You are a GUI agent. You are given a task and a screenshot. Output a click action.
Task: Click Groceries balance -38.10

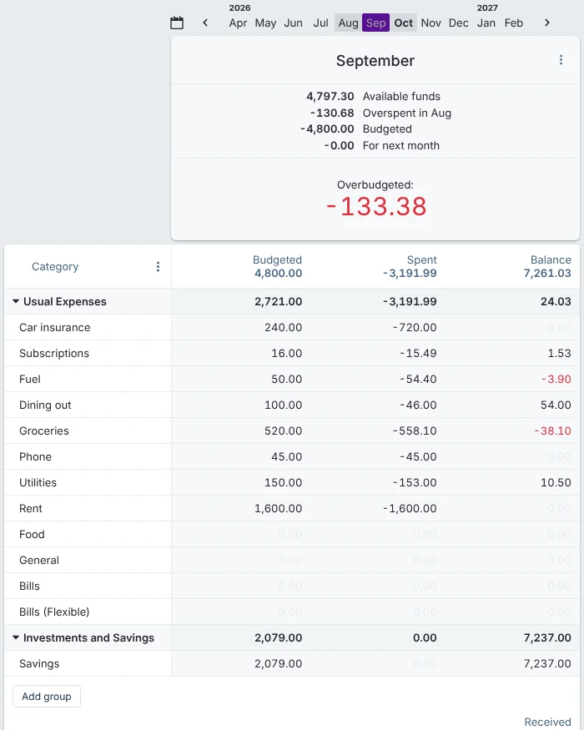click(x=553, y=431)
